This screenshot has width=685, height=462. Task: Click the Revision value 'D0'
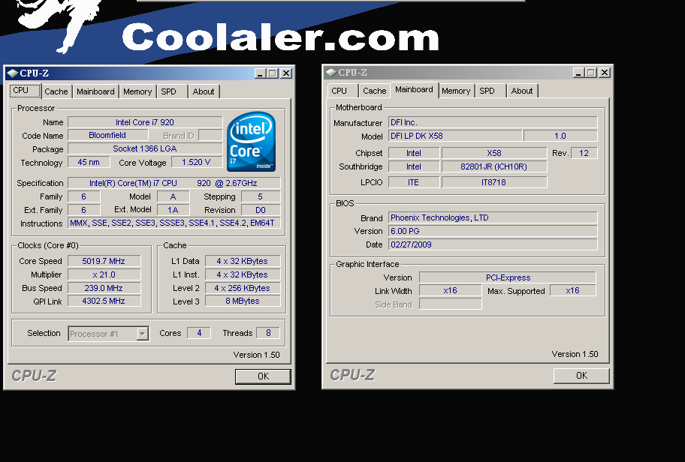(x=261, y=210)
